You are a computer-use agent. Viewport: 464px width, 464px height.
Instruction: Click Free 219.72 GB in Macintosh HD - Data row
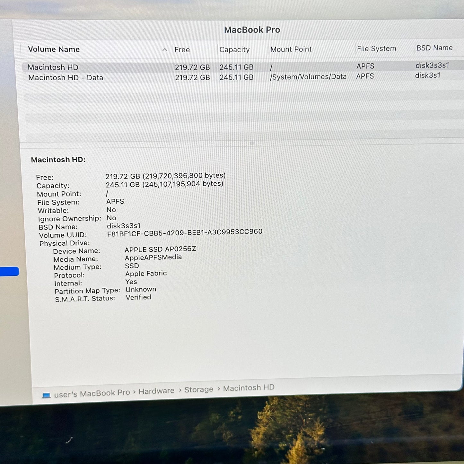(192, 77)
